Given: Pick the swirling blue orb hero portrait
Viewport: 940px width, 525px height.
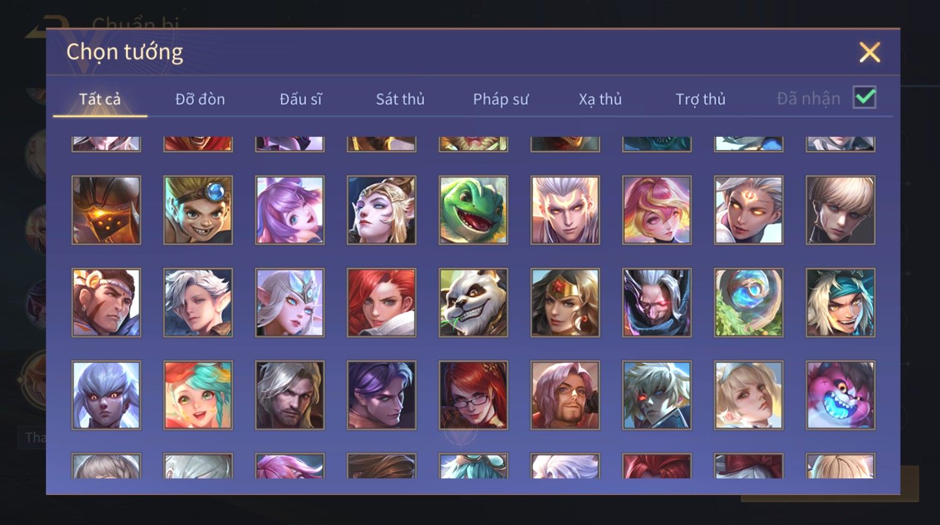Looking at the screenshot, I should [749, 303].
